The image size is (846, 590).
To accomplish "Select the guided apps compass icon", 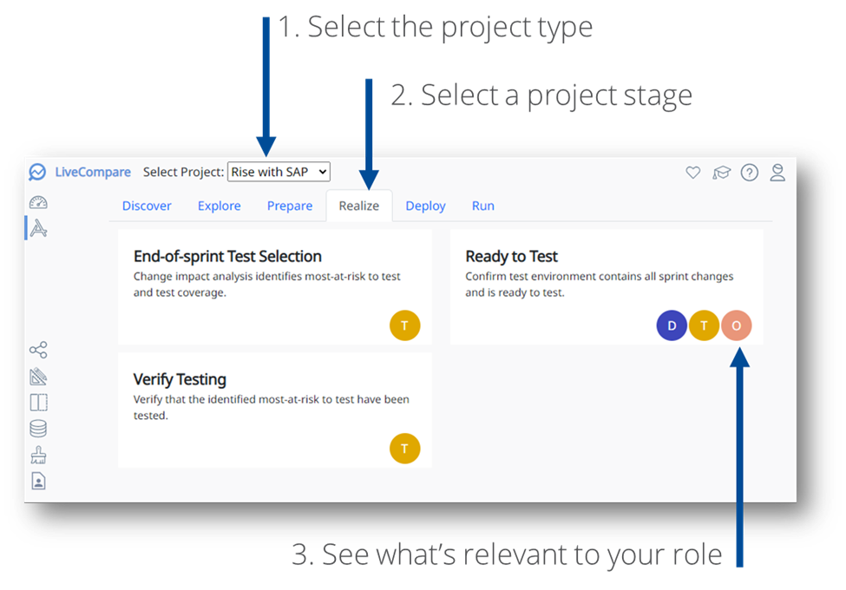I will [38, 229].
